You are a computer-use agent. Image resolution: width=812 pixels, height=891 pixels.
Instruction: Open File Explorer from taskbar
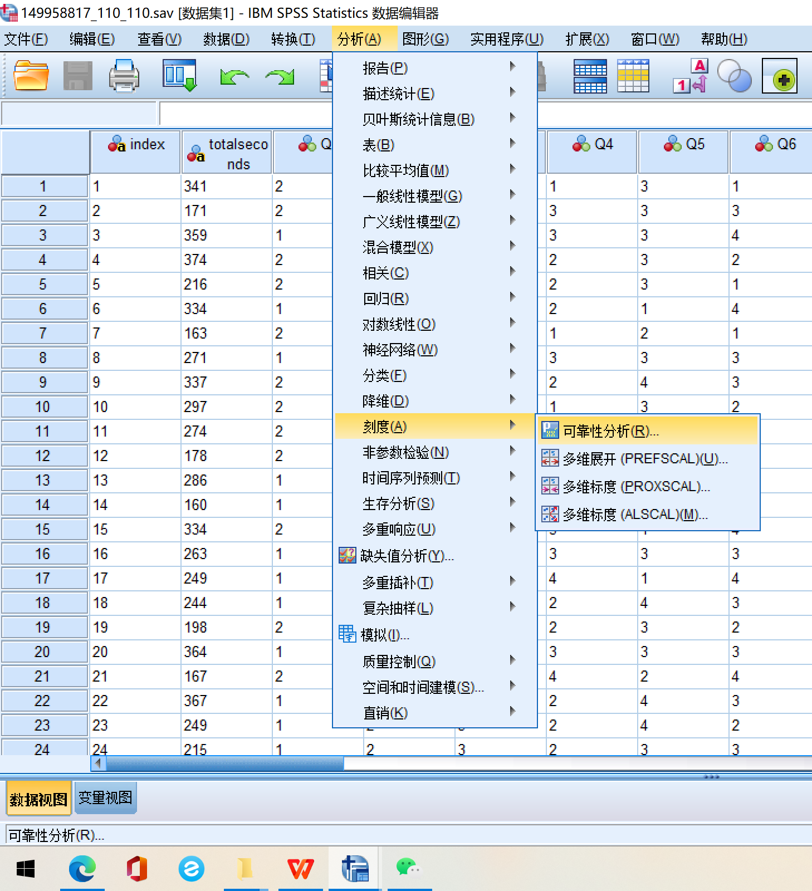click(x=246, y=869)
